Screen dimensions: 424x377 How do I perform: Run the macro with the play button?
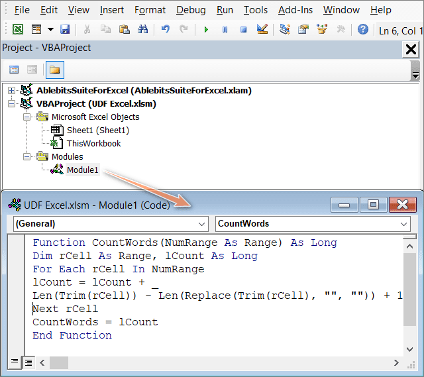tap(206, 30)
